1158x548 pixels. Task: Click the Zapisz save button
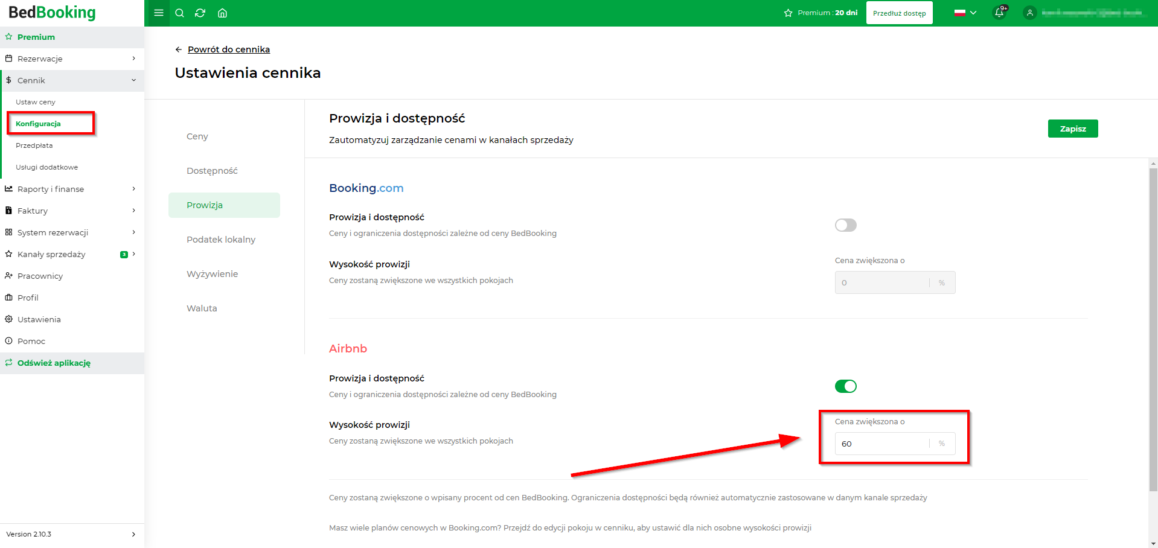(1073, 129)
